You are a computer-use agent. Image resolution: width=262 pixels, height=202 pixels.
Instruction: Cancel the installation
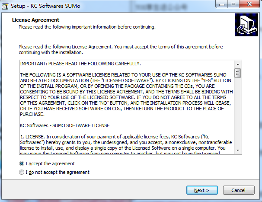tap(238, 190)
